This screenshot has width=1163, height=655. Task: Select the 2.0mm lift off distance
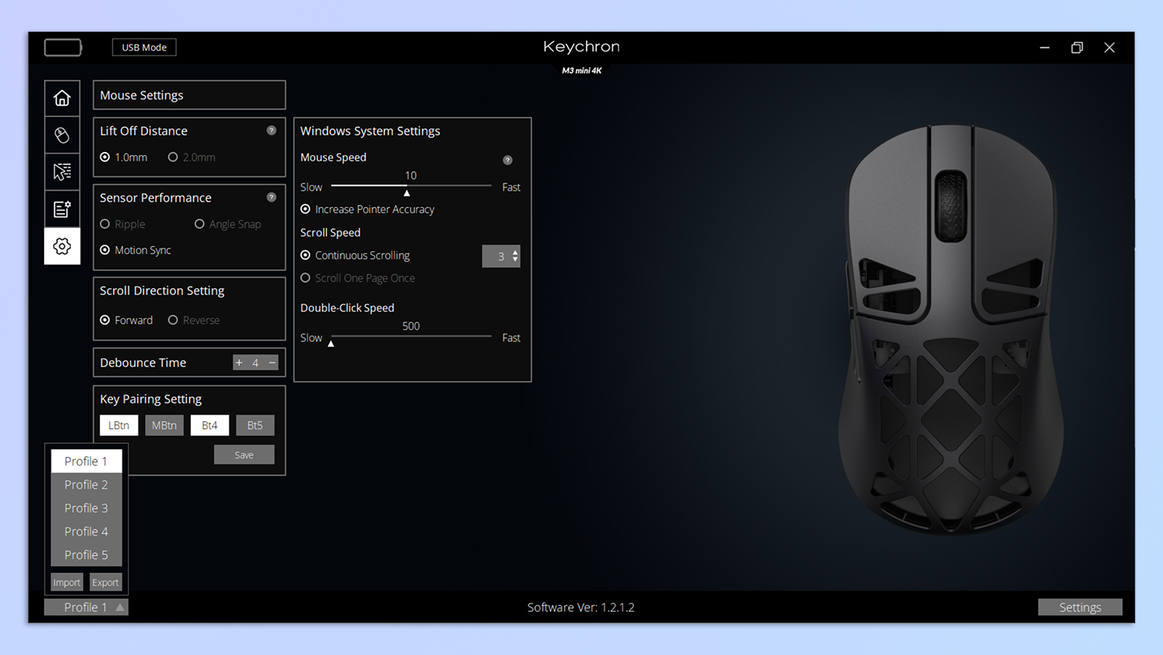pos(173,157)
